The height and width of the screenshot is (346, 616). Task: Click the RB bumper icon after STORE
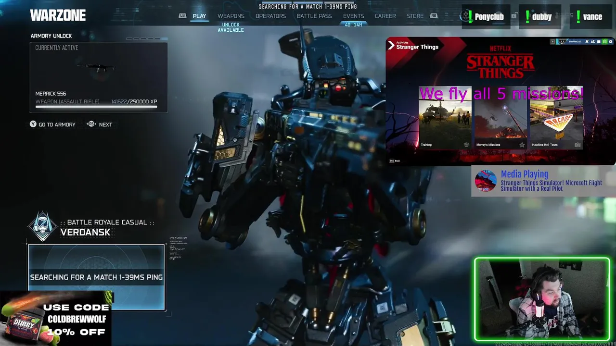tap(434, 16)
